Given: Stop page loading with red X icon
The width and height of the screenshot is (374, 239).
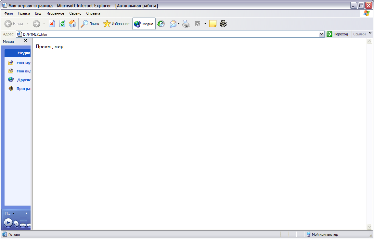Looking at the screenshot, I should [52, 24].
